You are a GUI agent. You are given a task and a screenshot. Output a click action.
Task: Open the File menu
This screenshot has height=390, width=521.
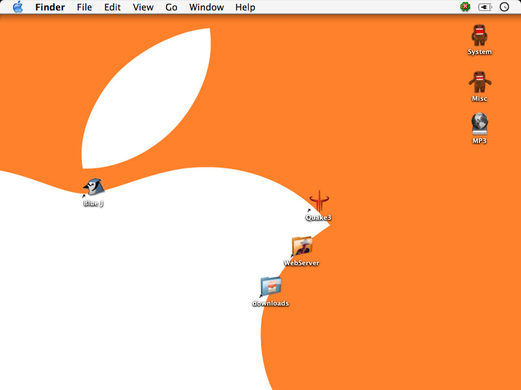[x=85, y=7]
